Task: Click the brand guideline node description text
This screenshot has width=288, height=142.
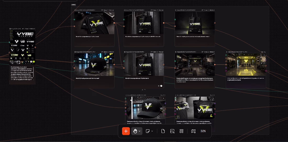Action: click(x=22, y=73)
